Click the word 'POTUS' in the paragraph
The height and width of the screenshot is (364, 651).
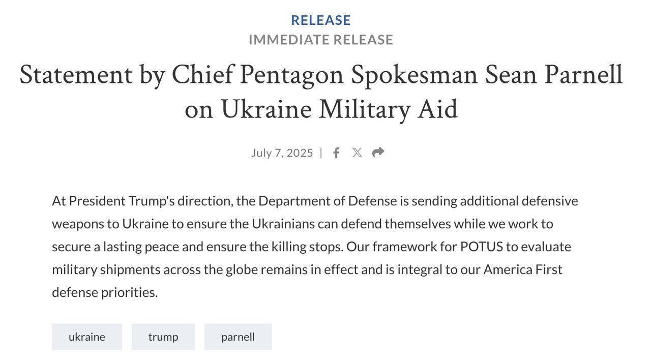coord(481,247)
